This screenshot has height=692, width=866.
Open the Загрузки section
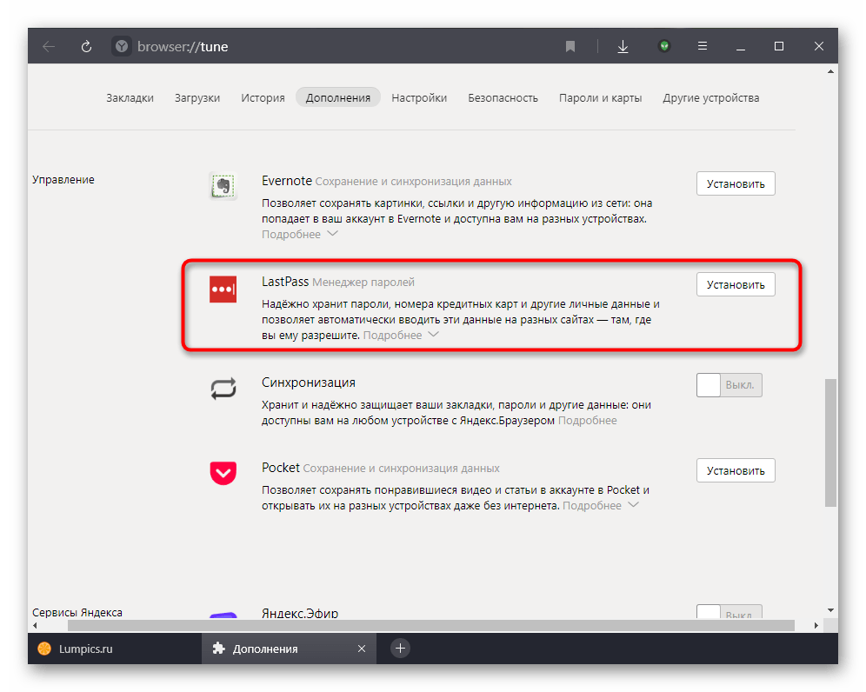(x=197, y=97)
